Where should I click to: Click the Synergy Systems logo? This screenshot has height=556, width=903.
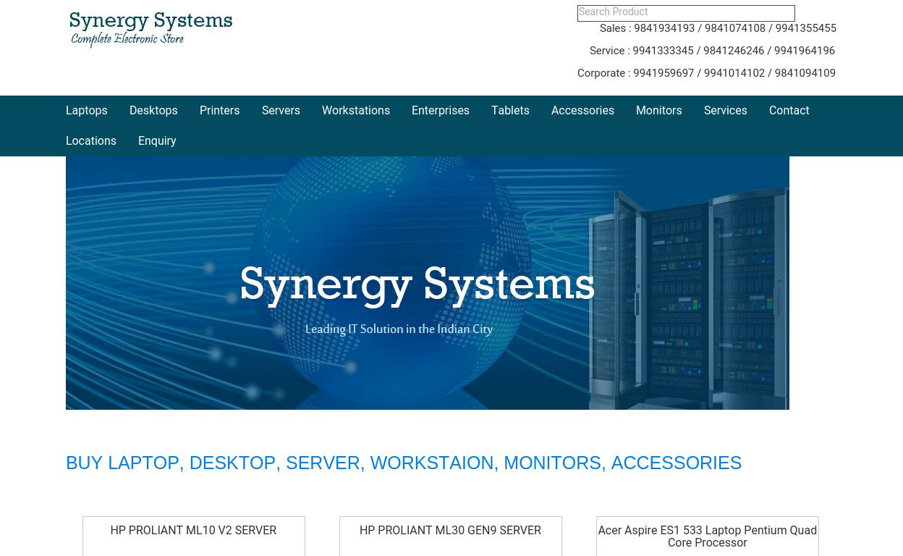pos(150,30)
